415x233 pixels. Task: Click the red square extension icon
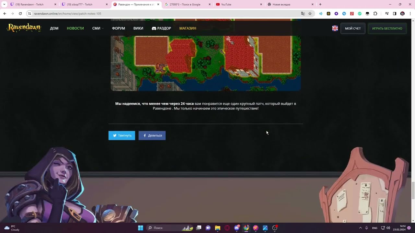click(352, 14)
